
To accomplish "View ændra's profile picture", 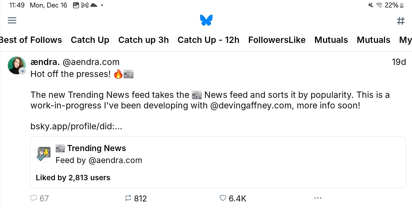I will (16, 65).
